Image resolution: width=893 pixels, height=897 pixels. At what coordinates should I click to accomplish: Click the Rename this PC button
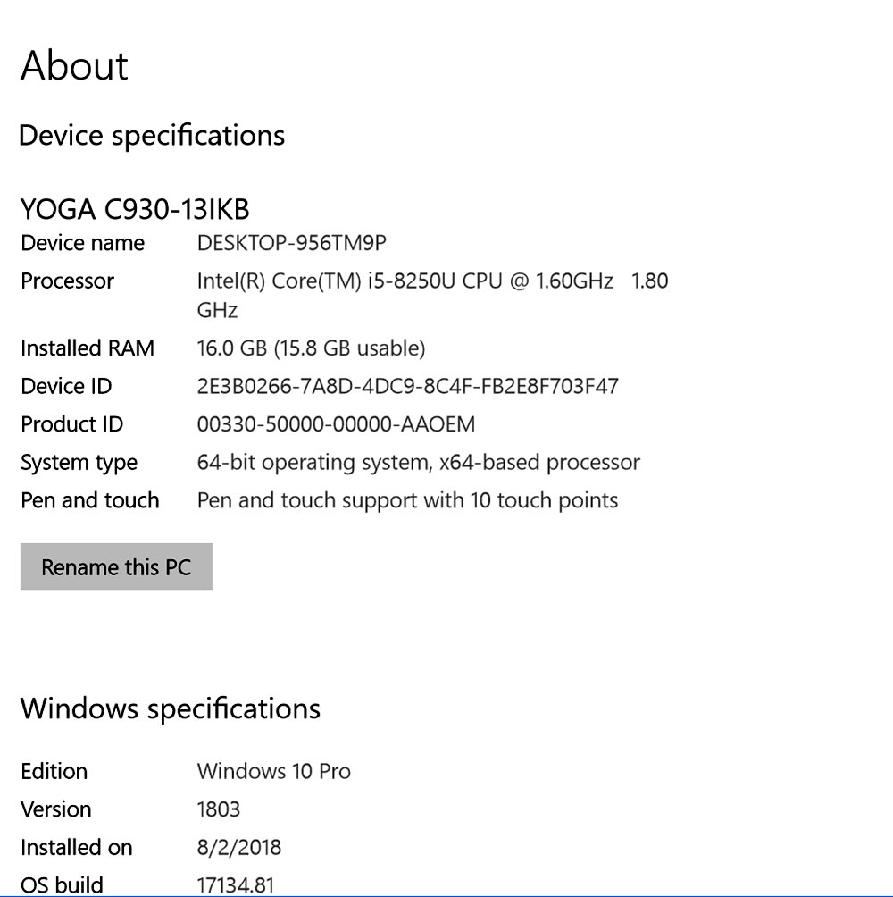tap(116, 566)
